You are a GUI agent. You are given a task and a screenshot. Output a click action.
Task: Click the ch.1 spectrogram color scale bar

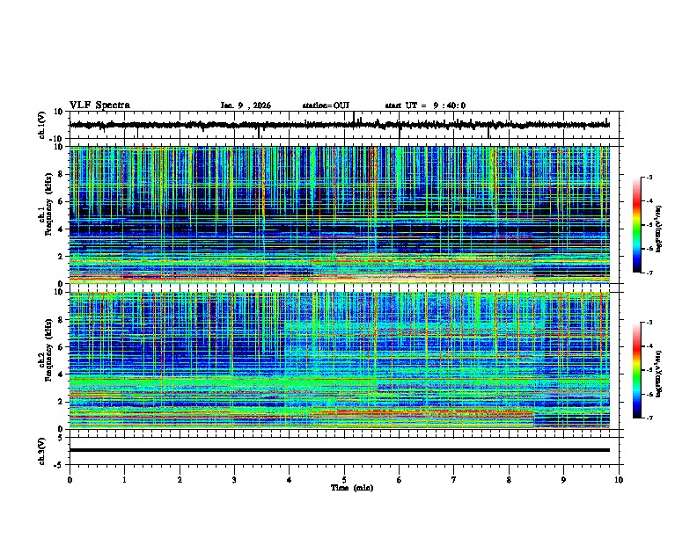pos(637,225)
